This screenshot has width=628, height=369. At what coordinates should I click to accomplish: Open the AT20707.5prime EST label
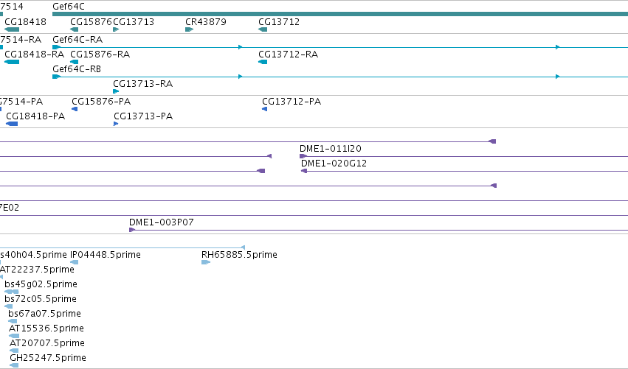pyautogui.click(x=47, y=343)
